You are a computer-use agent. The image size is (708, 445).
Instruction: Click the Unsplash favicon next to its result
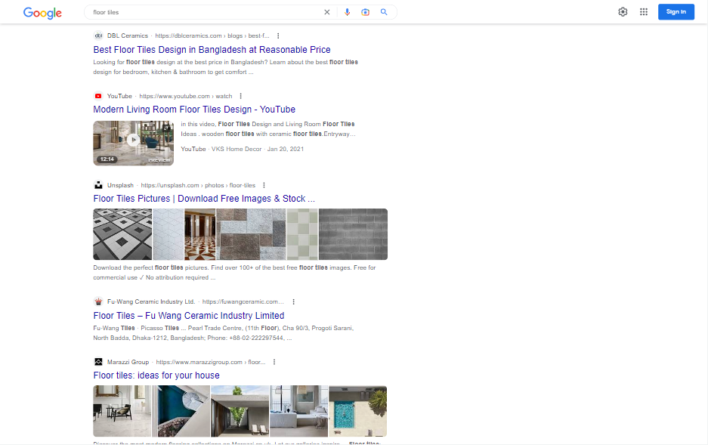coord(98,185)
